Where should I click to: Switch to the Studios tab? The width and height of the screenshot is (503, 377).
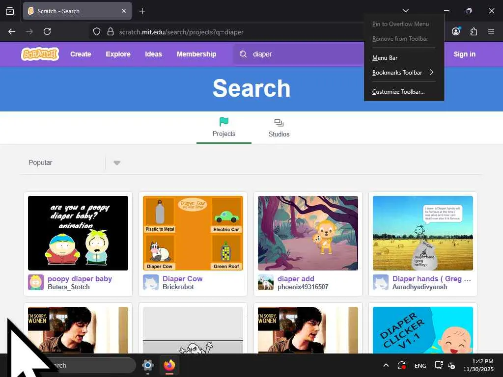click(x=279, y=128)
